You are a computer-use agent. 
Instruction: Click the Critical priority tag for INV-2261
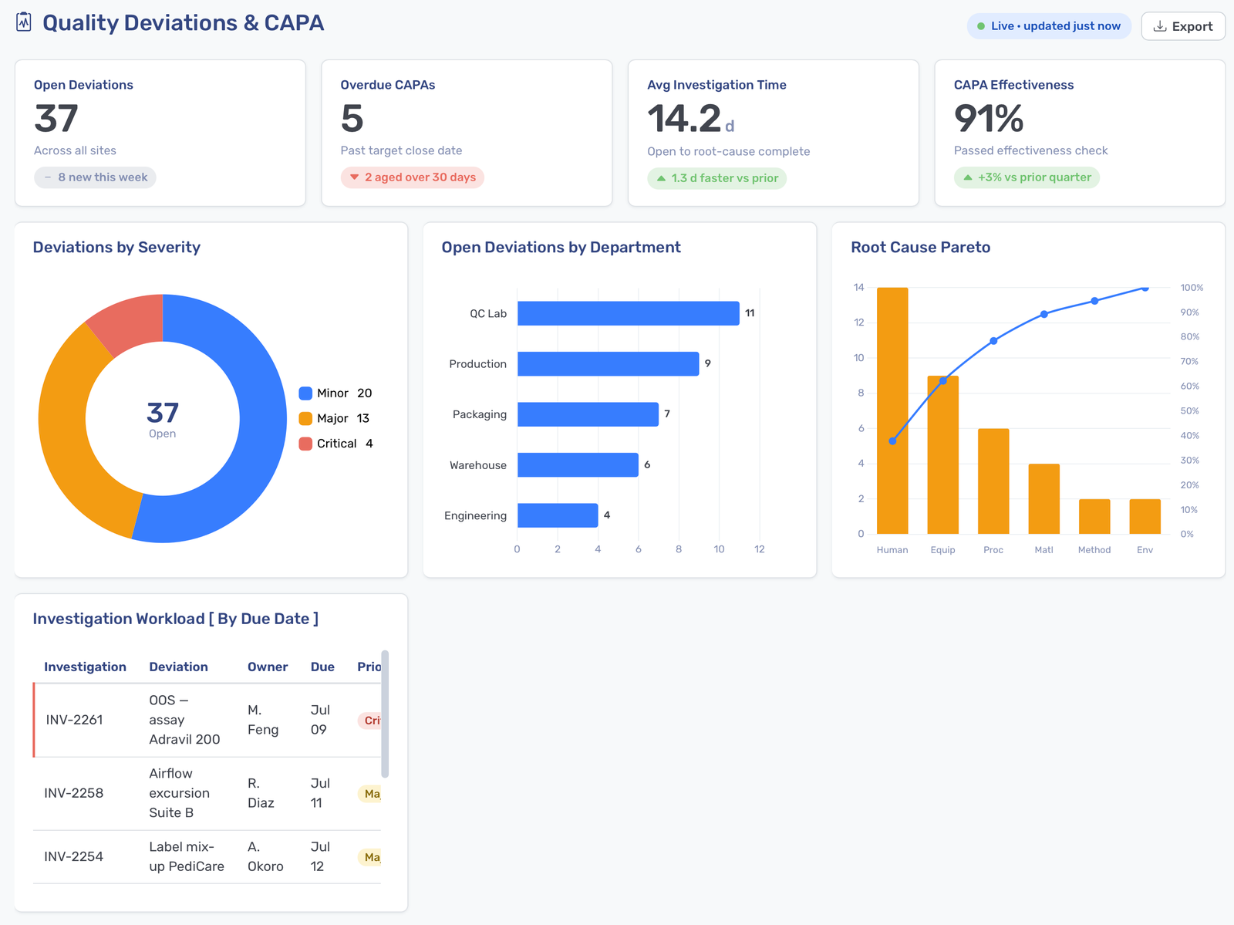369,721
